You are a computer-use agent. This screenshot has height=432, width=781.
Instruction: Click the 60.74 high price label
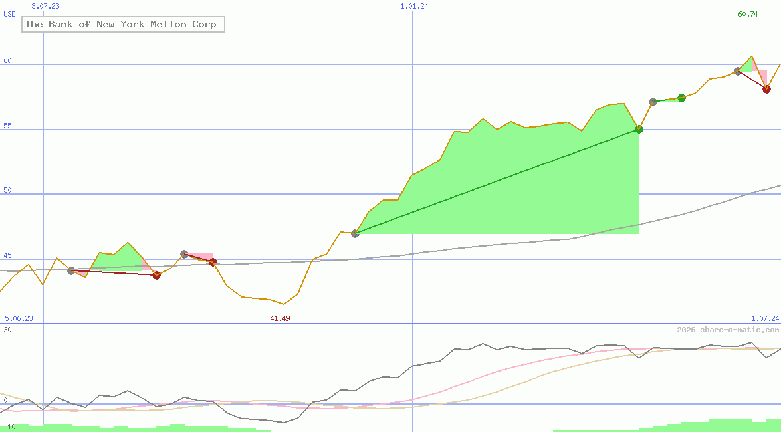748,14
